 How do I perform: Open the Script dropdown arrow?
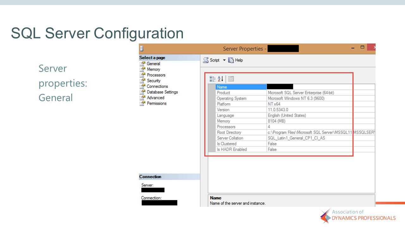224,60
